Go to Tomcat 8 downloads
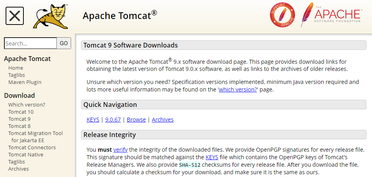Image resolution: width=372 pixels, height=177 pixels. pyautogui.click(x=19, y=126)
